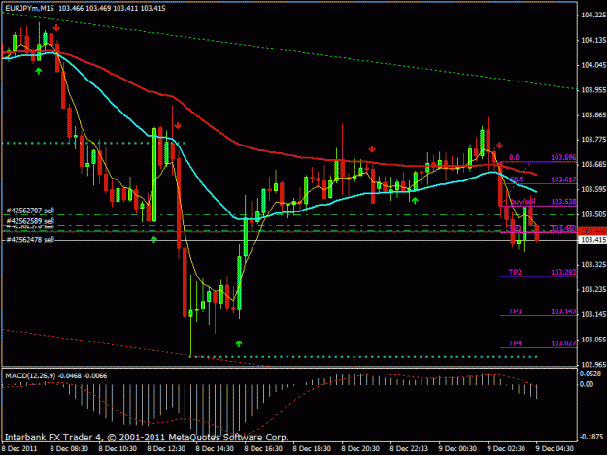Click the 9 Dec 02:30 time label
Image resolution: width=607 pixels, height=455 pixels.
pyautogui.click(x=506, y=449)
